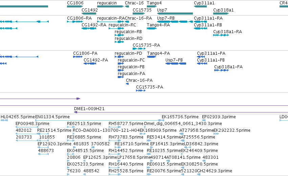This screenshot has height=176, width=288.
Task: Select protein Usp7-PB
Action: pyautogui.click(x=176, y=64)
